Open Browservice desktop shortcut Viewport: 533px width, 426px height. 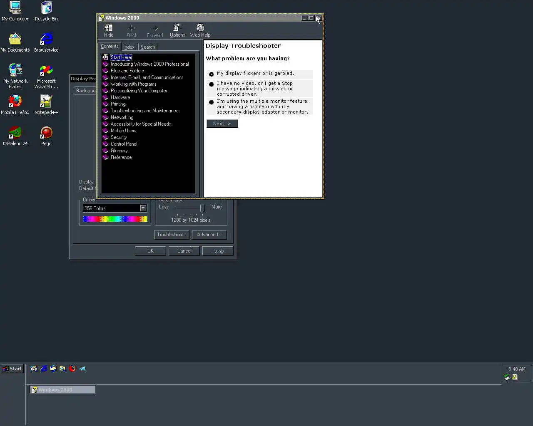coord(46,42)
